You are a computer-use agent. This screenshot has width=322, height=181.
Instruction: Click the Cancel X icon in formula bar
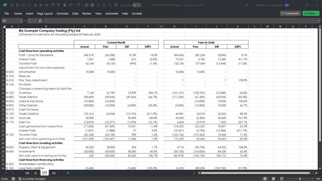30,21
